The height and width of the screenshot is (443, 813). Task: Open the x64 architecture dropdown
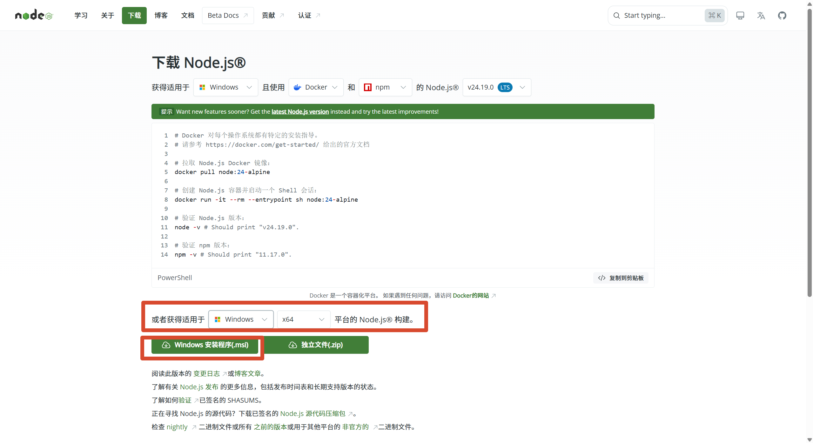click(x=304, y=319)
